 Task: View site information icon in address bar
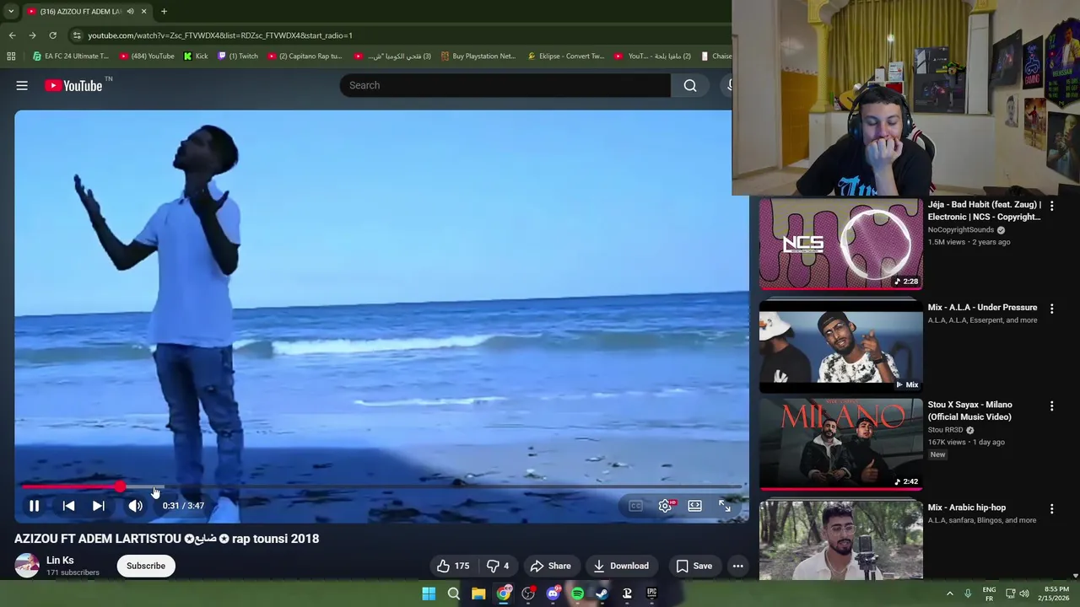77,35
